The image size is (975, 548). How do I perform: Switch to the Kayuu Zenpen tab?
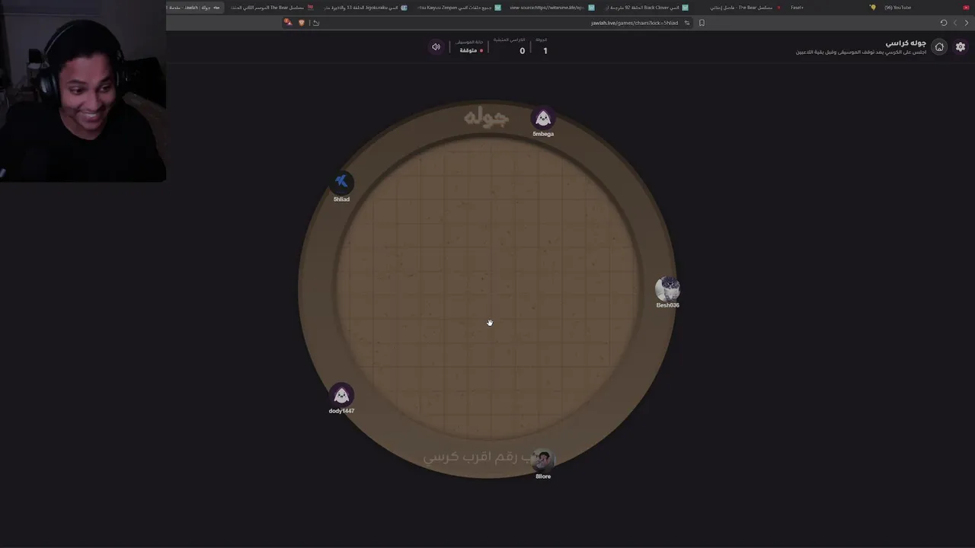pos(457,8)
